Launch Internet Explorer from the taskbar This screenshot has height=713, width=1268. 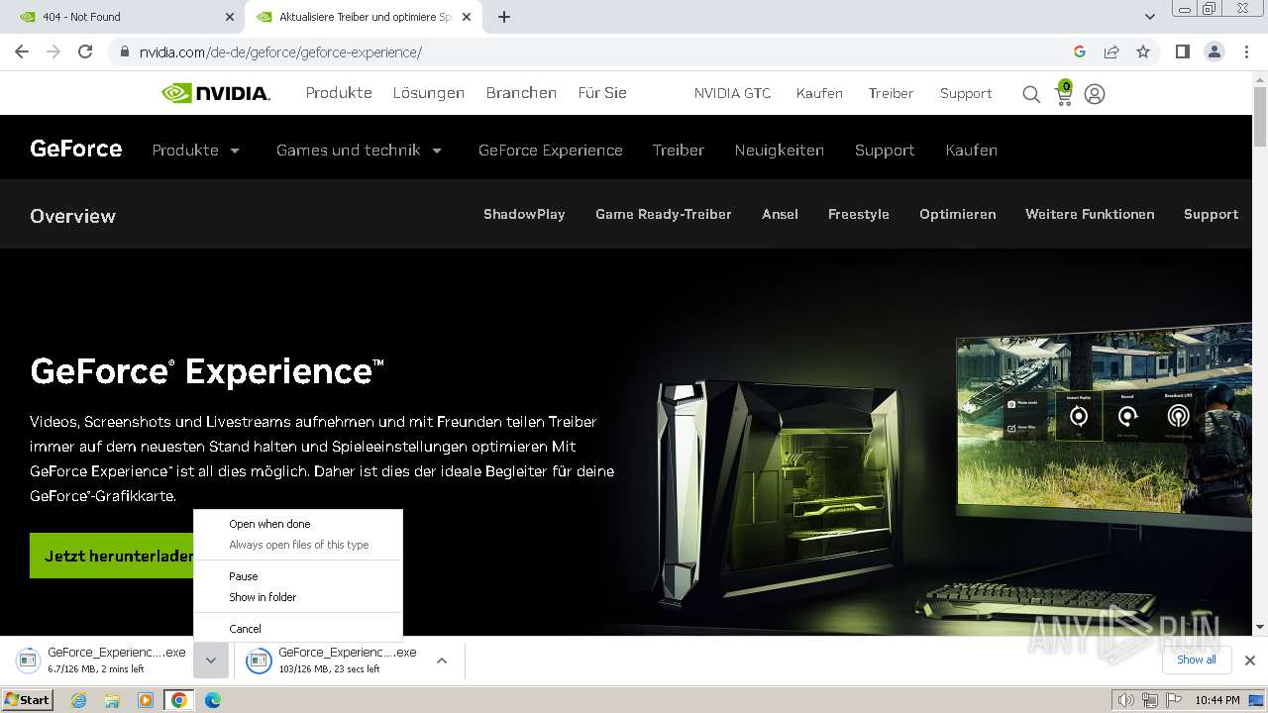(79, 700)
